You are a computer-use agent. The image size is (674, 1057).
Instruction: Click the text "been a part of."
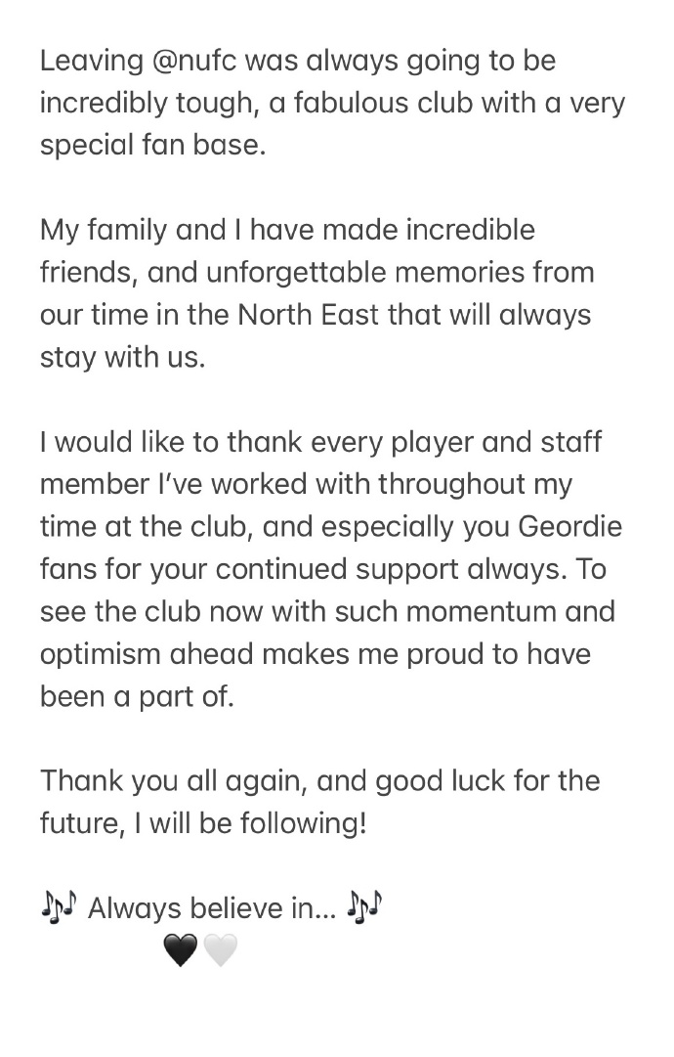click(137, 696)
